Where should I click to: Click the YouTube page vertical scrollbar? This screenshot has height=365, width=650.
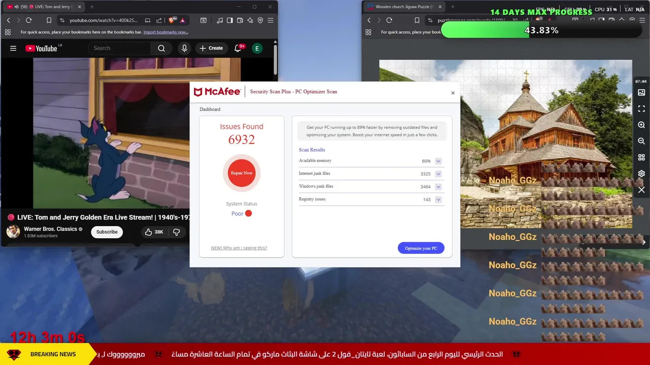click(x=276, y=59)
